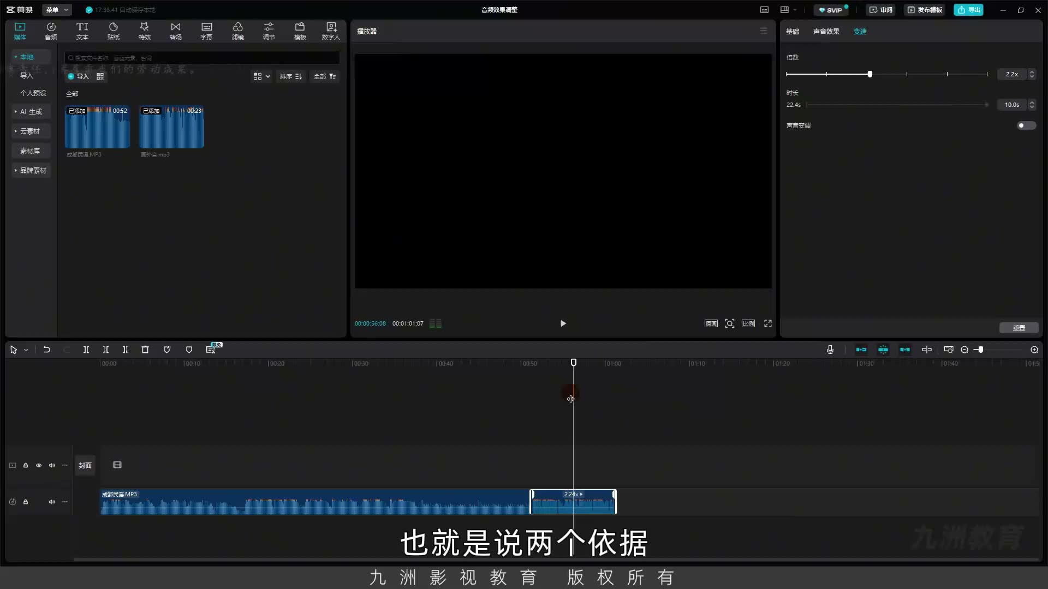The height and width of the screenshot is (589, 1048).
Task: Expand the pointer tool mode dropdown arrow
Action: (26, 350)
